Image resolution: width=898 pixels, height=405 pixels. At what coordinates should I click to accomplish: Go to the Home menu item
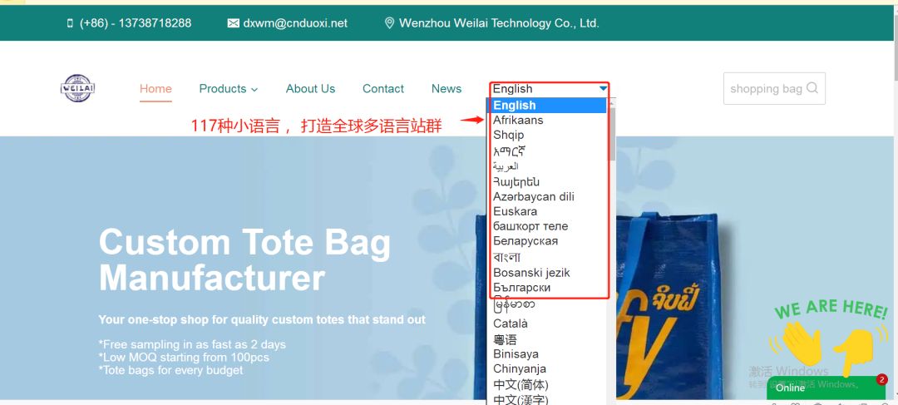155,89
